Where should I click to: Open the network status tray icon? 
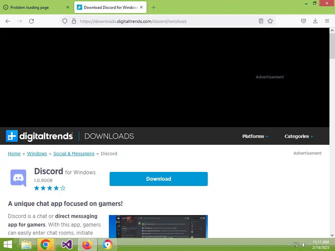tap(296, 244)
